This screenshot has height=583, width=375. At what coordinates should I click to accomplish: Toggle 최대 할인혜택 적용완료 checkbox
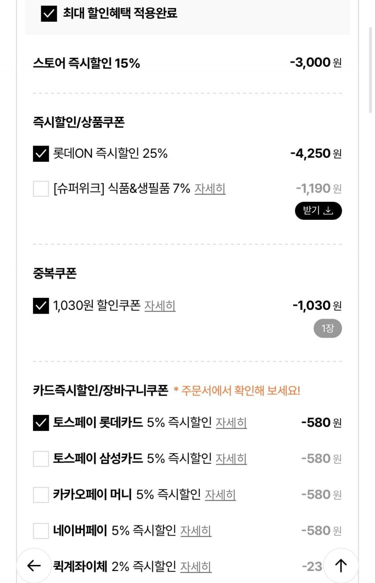click(x=49, y=13)
